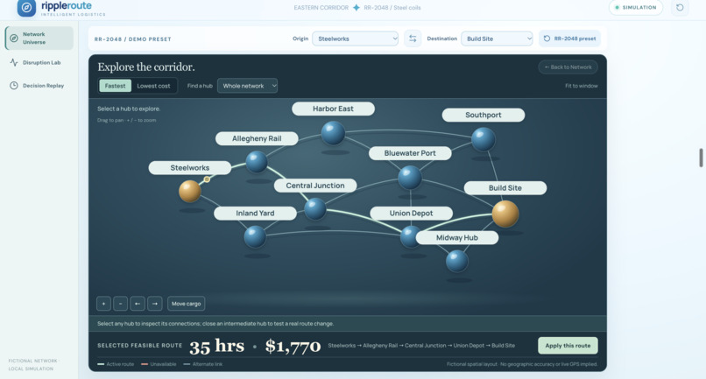Viewport: 706px width, 379px height.
Task: Click the Union Depot label
Action: click(411, 213)
